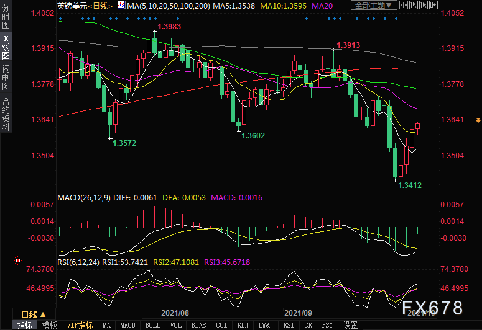This screenshot has width=482, height=330.
Task: Open the <日线> period menu in the chart title
Action: [x=100, y=6]
